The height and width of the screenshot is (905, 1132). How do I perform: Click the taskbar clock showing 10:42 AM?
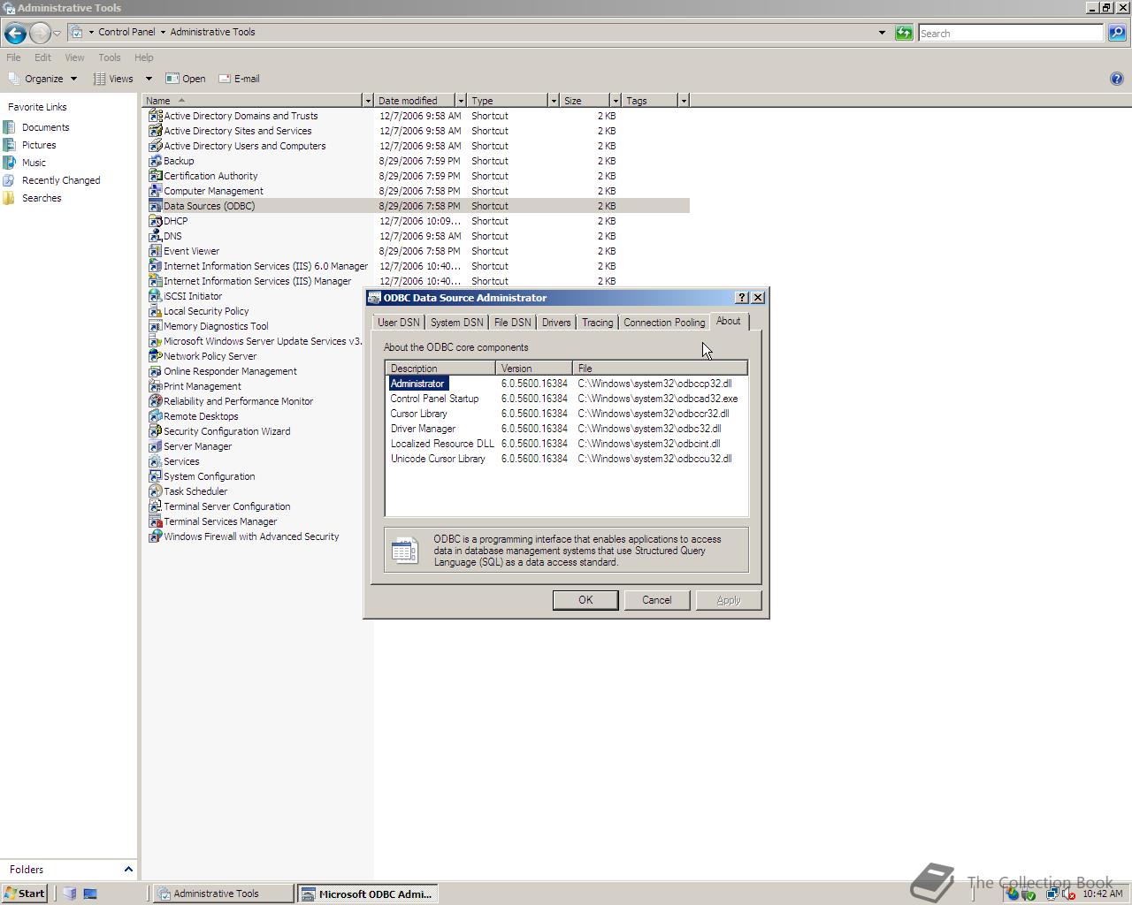(x=1102, y=894)
